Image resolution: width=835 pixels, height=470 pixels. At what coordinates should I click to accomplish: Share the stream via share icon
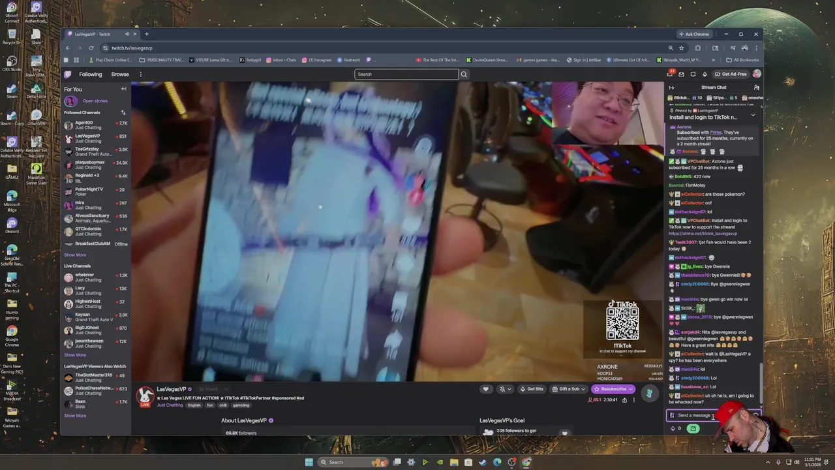tap(624, 400)
